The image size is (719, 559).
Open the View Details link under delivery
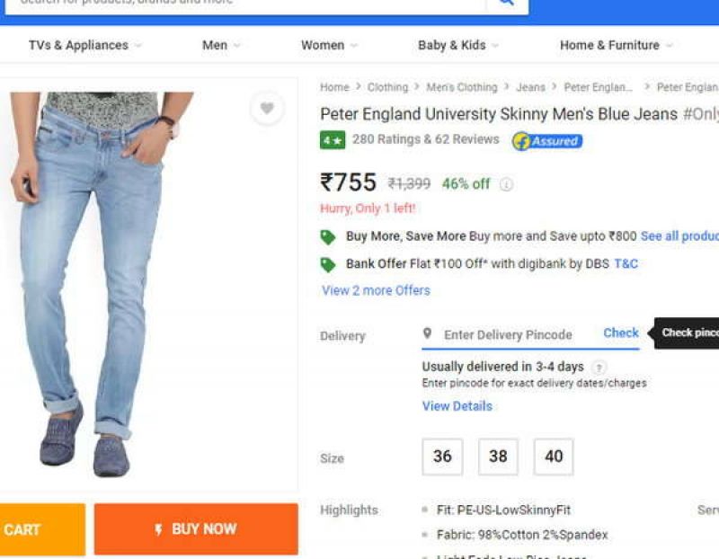coord(457,406)
